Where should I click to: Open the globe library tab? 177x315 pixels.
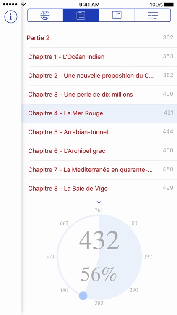click(x=45, y=15)
